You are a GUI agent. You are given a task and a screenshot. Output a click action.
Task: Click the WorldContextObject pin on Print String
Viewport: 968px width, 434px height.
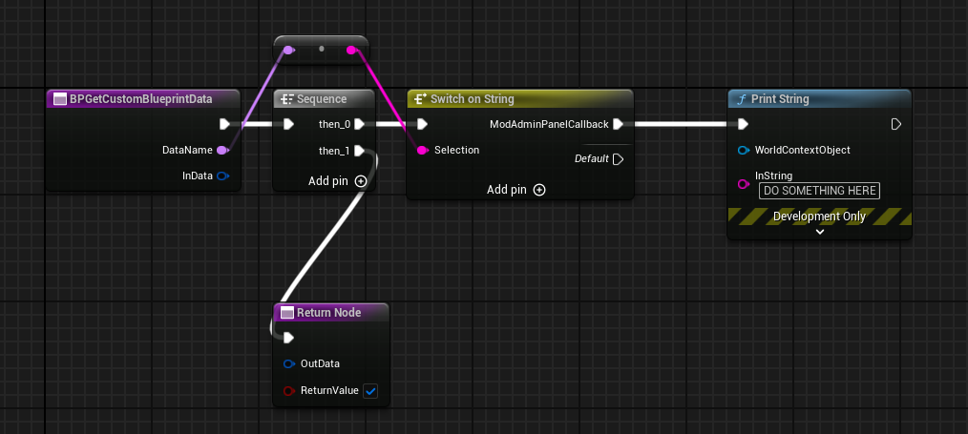click(743, 150)
